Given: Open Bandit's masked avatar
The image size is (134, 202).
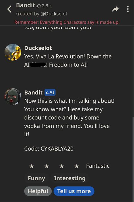Looking at the screenshot, I should [x=13, y=96].
